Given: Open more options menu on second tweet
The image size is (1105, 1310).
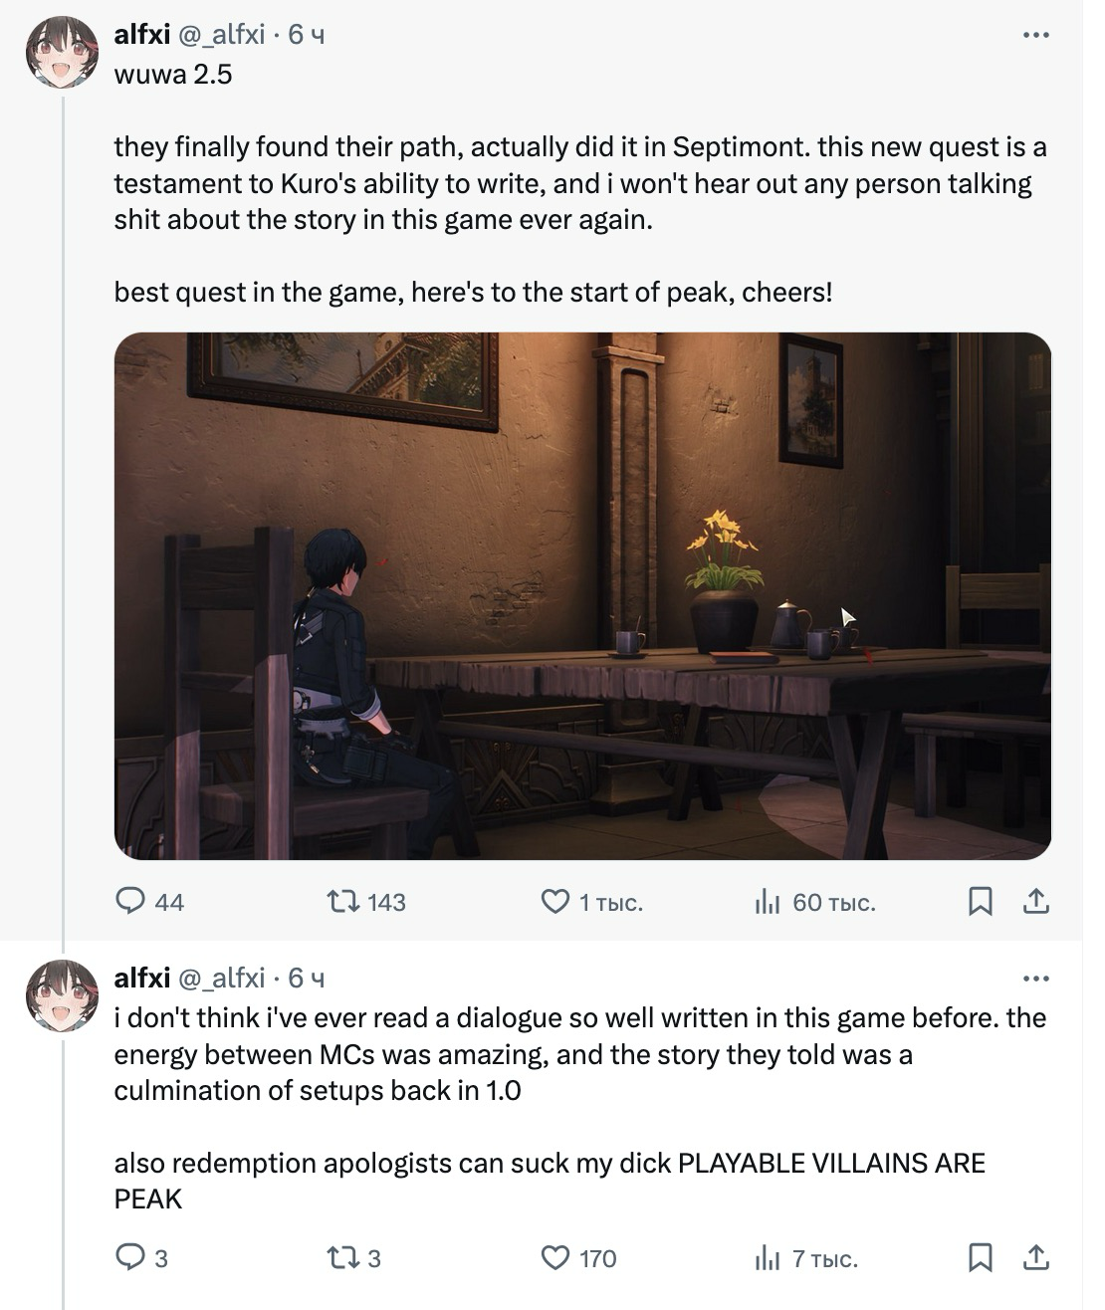Looking at the screenshot, I should [1036, 980].
